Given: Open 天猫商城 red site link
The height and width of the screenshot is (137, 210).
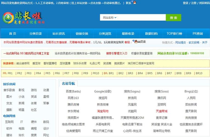Looking at the screenshot, I should (x=162, y=111).
